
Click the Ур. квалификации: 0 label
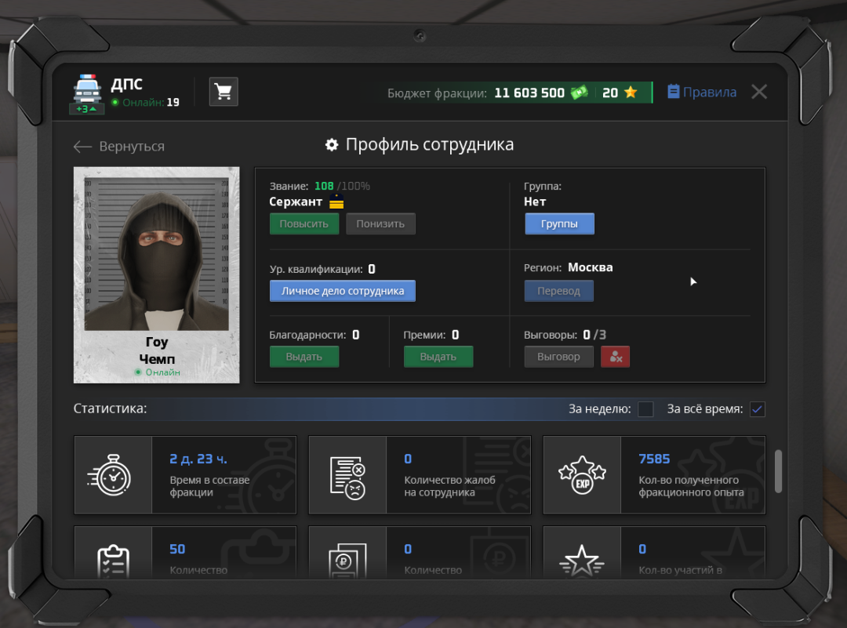pyautogui.click(x=322, y=269)
